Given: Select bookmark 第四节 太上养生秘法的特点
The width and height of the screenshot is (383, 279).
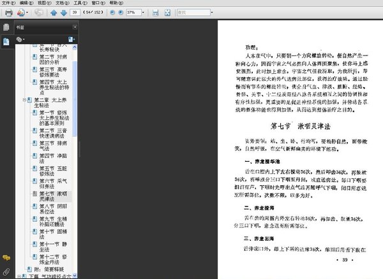Looking at the screenshot, I should pyautogui.click(x=54, y=87).
